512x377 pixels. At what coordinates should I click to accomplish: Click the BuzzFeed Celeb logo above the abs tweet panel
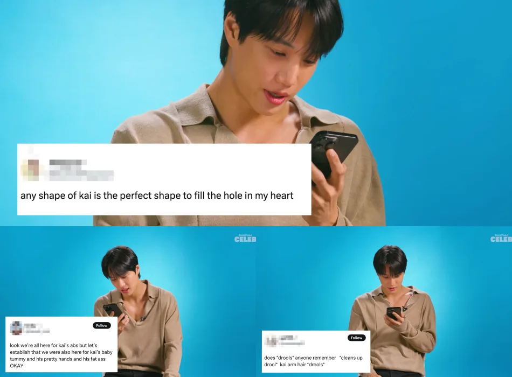[245, 238]
